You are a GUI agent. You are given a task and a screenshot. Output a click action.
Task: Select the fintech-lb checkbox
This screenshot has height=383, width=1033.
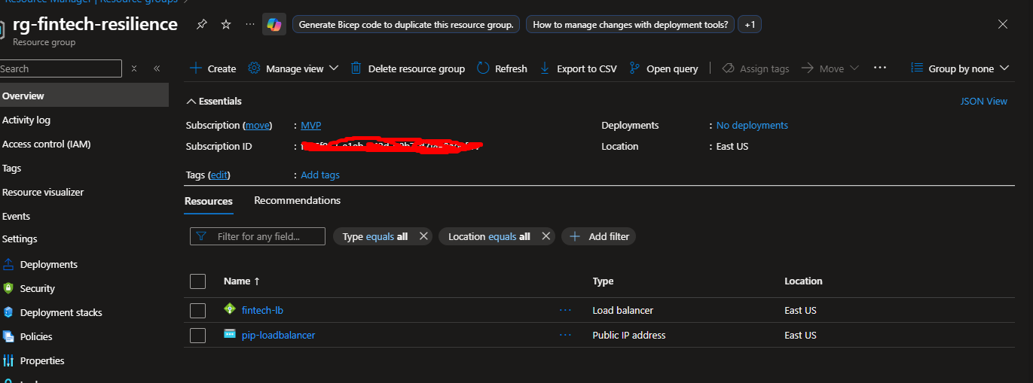pos(197,311)
